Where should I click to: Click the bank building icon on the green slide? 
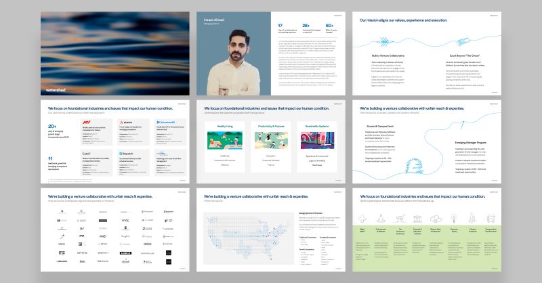[x=417, y=219]
